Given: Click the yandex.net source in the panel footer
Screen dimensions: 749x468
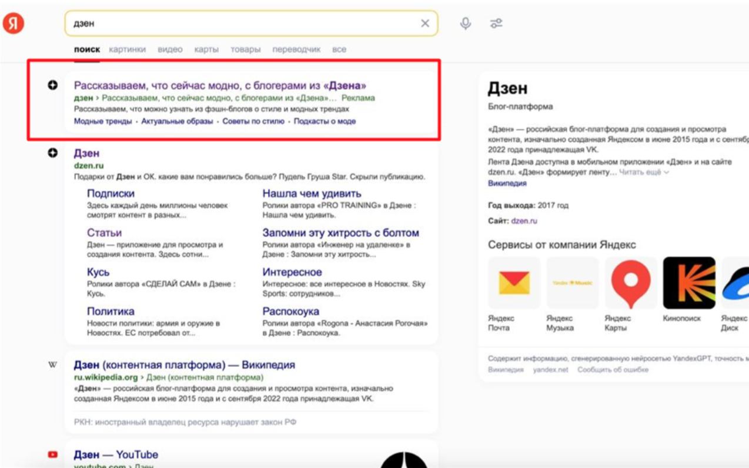Looking at the screenshot, I should coord(551,370).
